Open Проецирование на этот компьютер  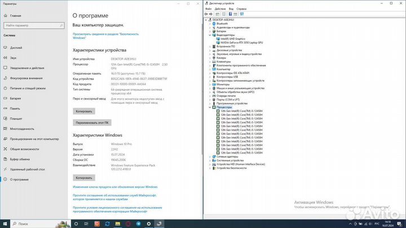(34, 139)
